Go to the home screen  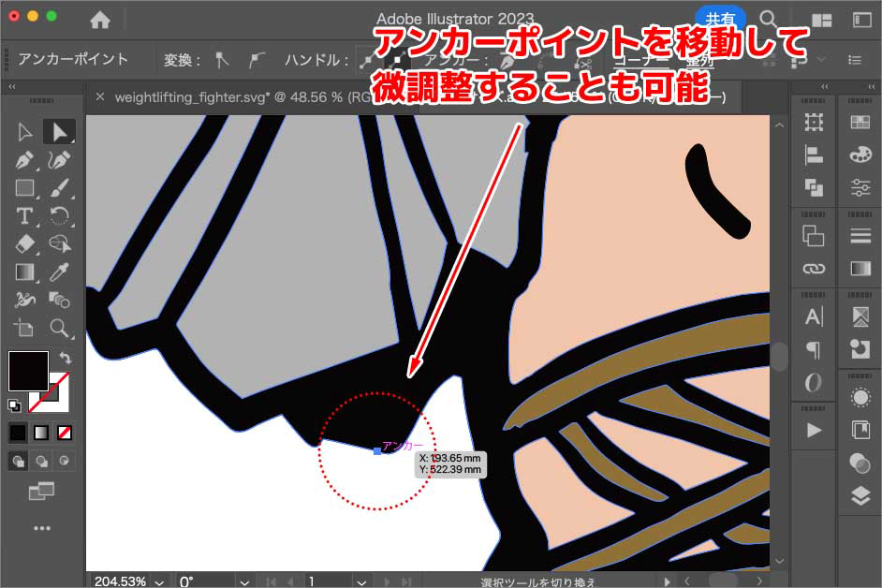(99, 20)
